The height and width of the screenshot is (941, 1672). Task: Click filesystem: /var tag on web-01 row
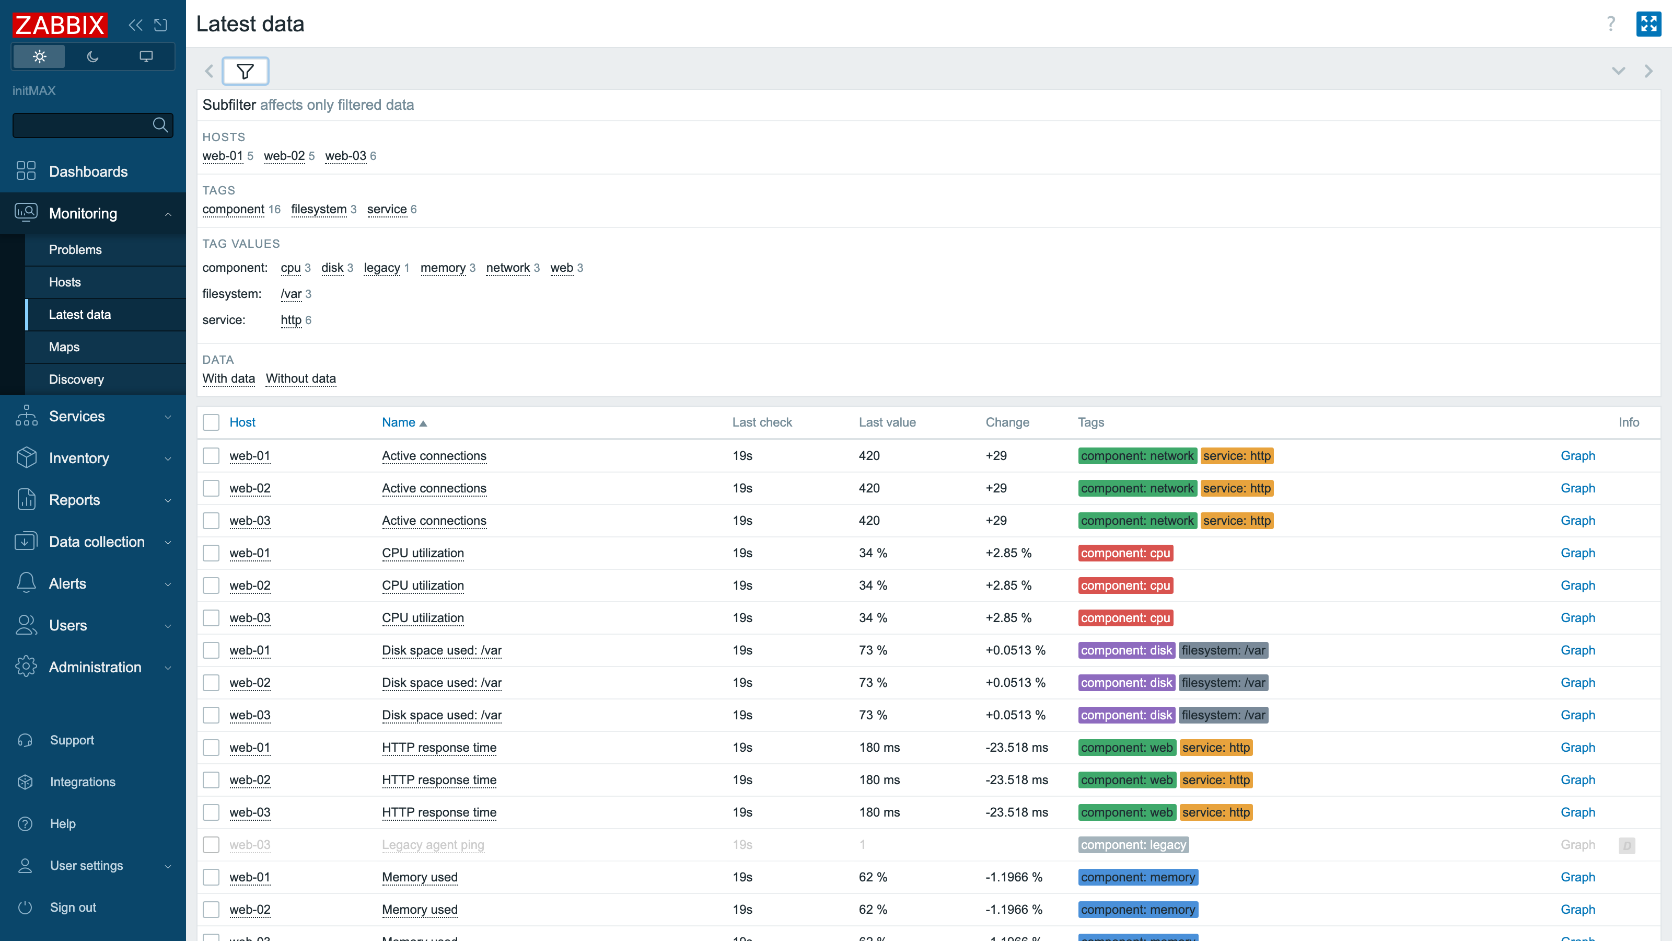[x=1224, y=650]
